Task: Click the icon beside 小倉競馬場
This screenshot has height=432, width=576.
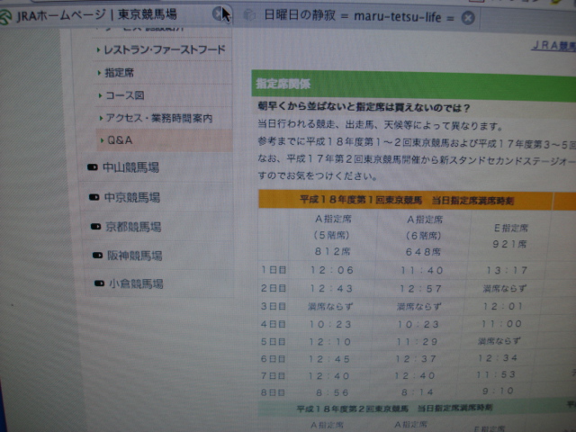Action: (100, 284)
